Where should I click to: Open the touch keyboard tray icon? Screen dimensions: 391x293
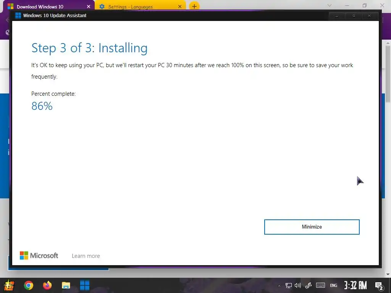tap(320, 285)
